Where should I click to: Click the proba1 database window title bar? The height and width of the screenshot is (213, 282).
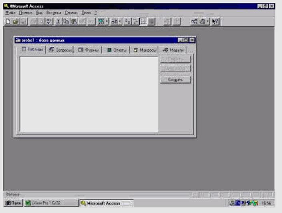tap(96, 40)
